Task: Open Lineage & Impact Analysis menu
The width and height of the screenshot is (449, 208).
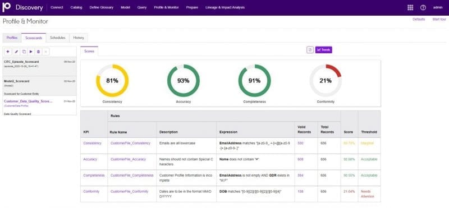Action: pyautogui.click(x=225, y=7)
